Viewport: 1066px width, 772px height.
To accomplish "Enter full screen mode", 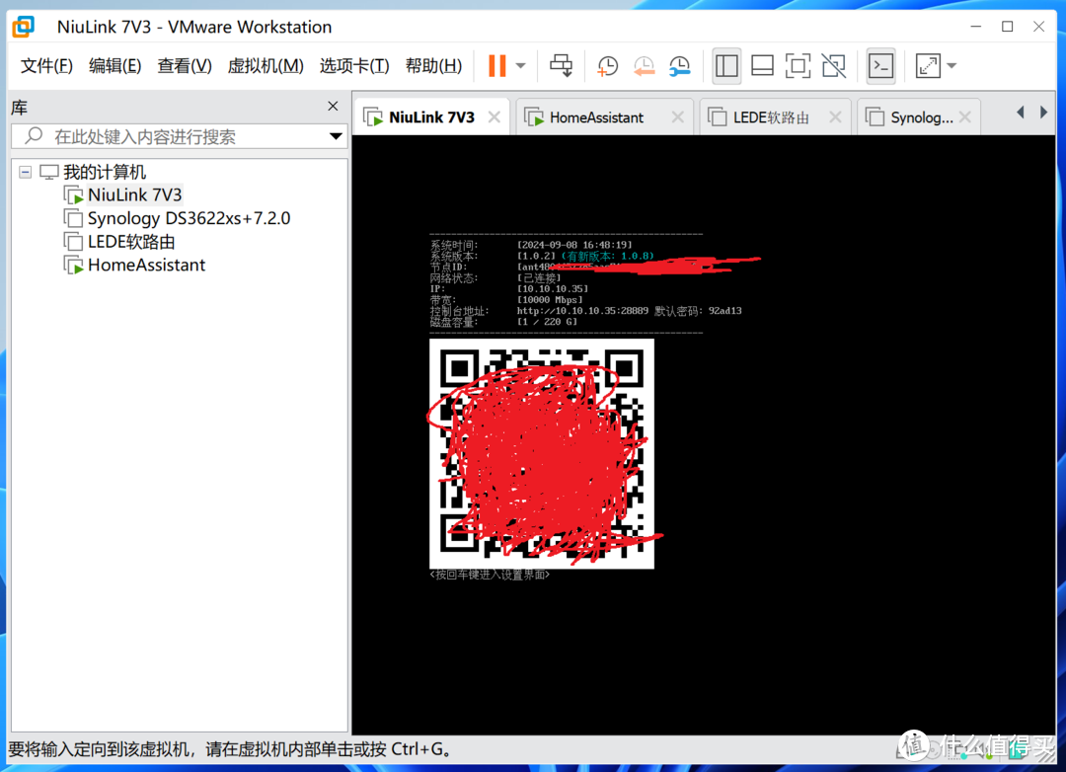I will click(x=798, y=66).
